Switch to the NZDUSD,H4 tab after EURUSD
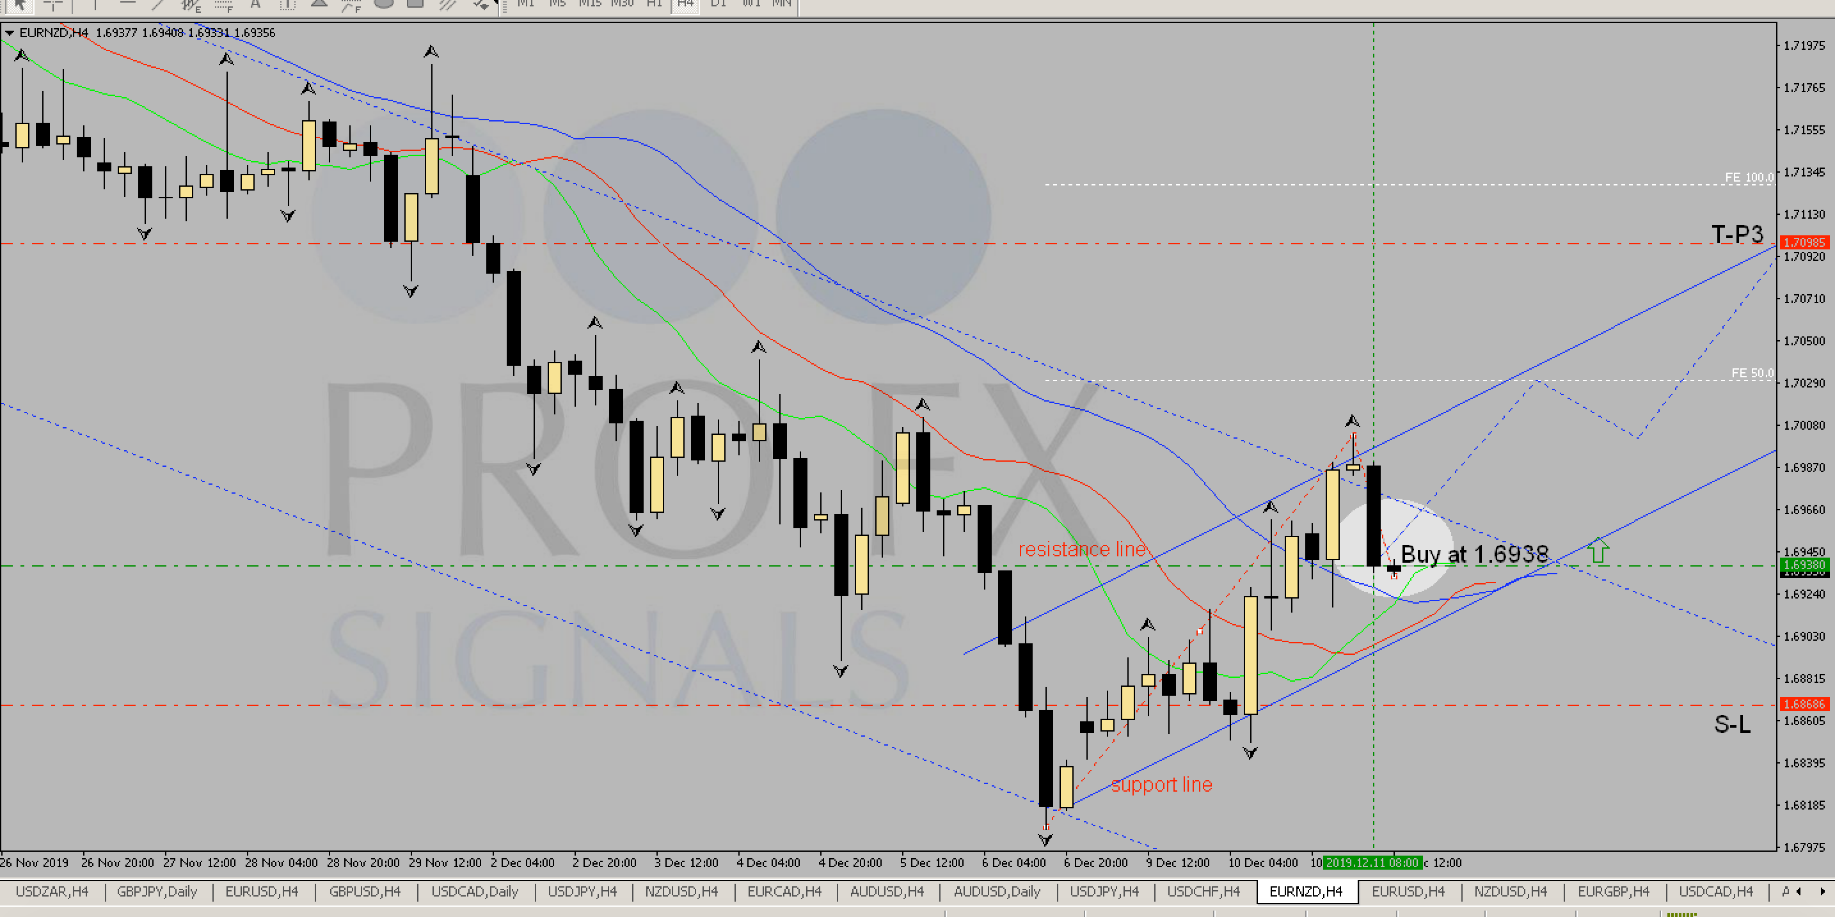The width and height of the screenshot is (1835, 917). 1510,891
